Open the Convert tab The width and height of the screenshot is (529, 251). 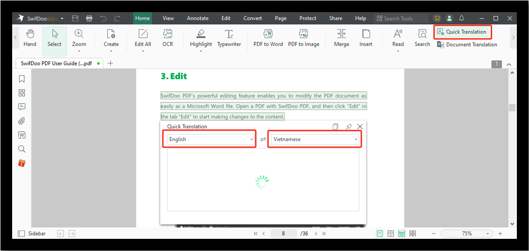[x=253, y=18]
